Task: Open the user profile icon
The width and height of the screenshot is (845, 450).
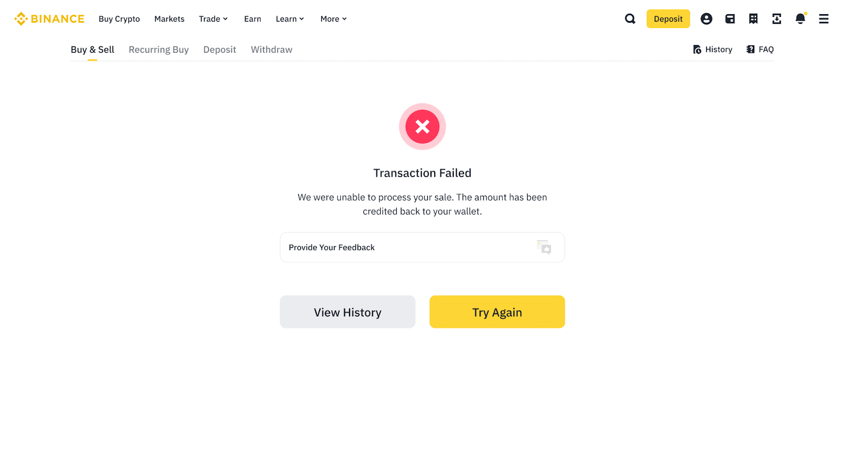Action: [707, 19]
